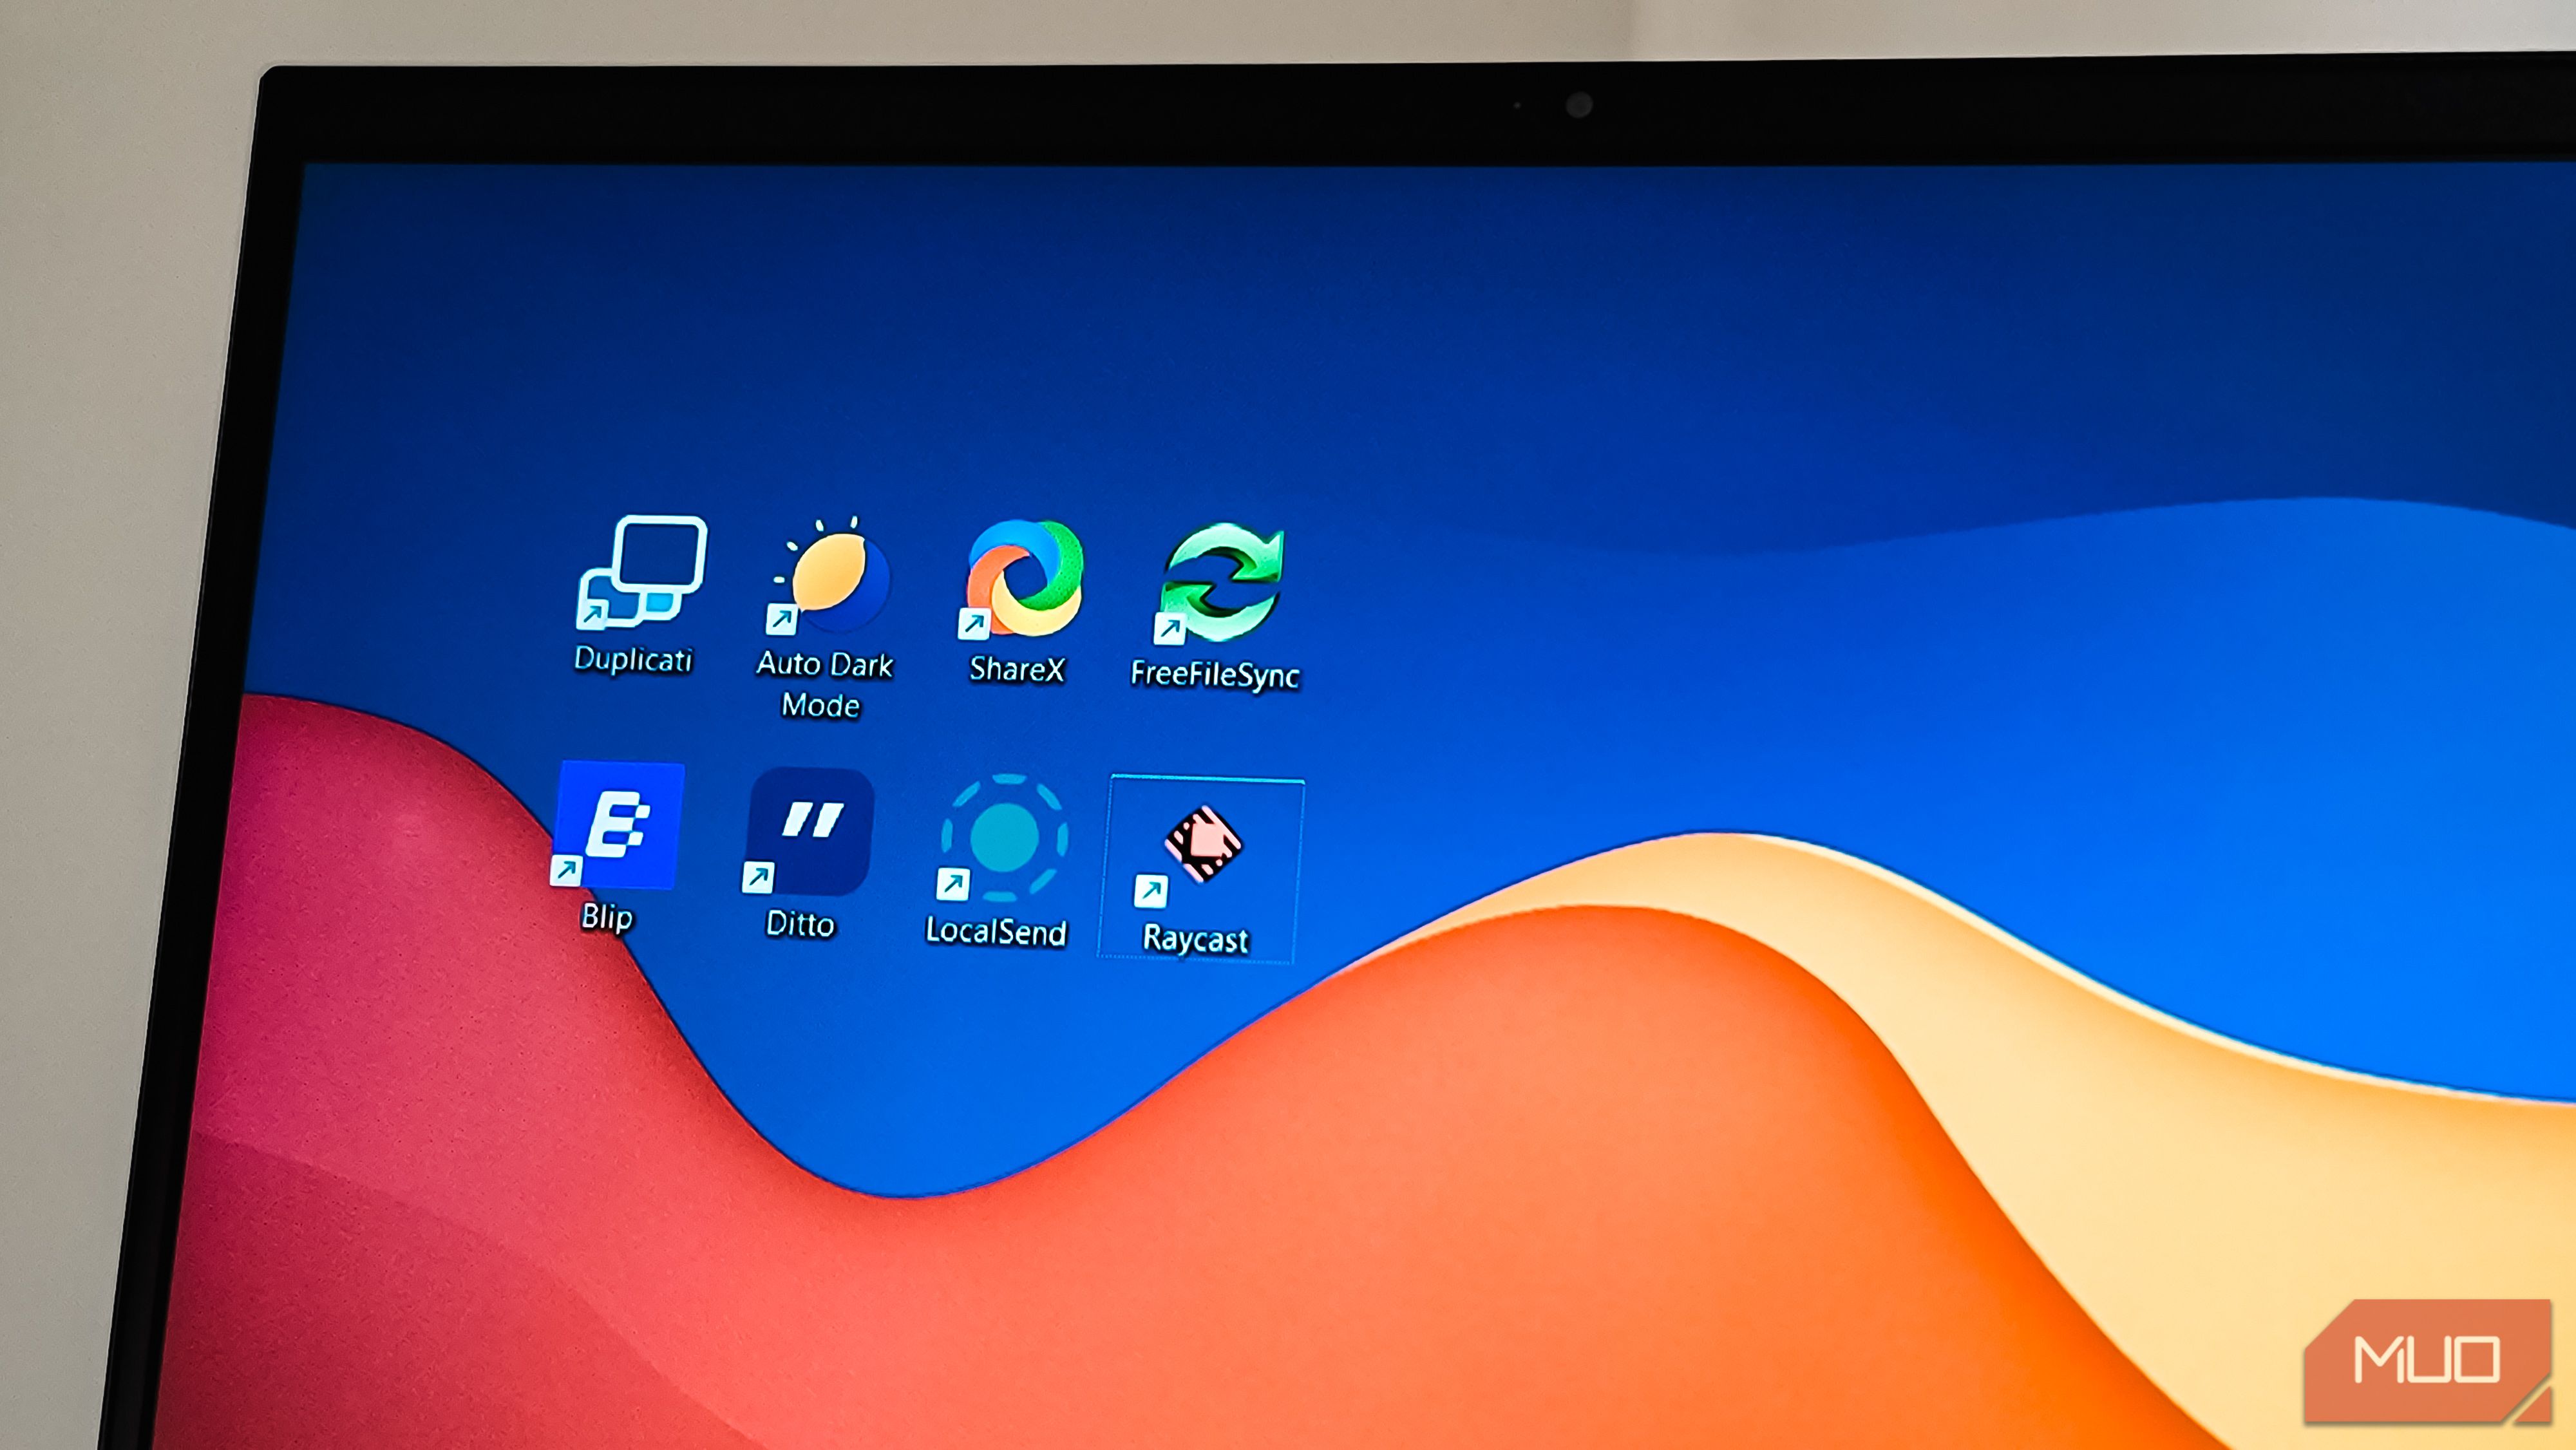Select the Blip blue square icon
This screenshot has width=2576, height=1450.
620,825
